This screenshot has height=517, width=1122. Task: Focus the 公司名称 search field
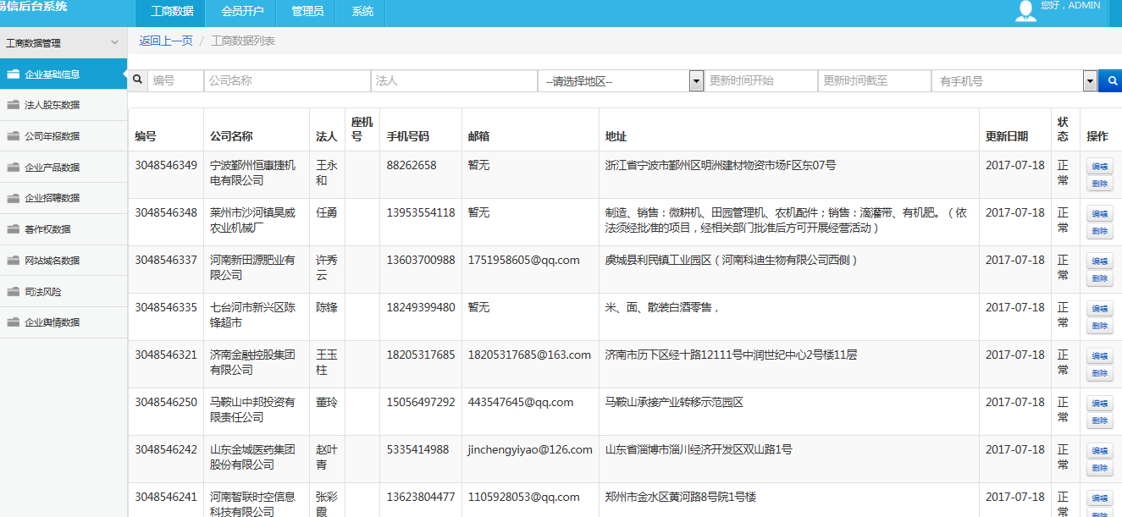(x=287, y=81)
